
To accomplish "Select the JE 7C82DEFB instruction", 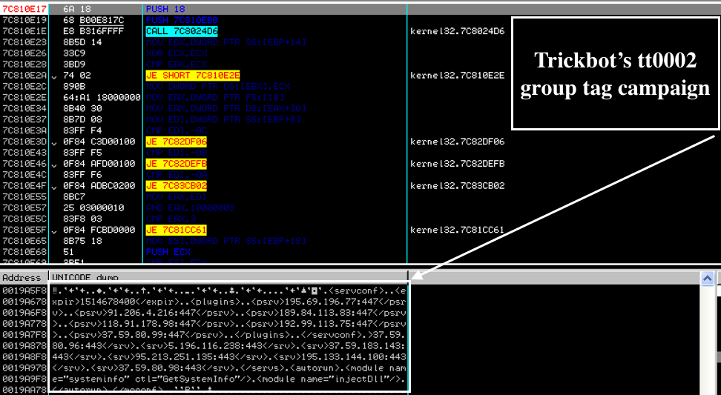I will pos(177,163).
